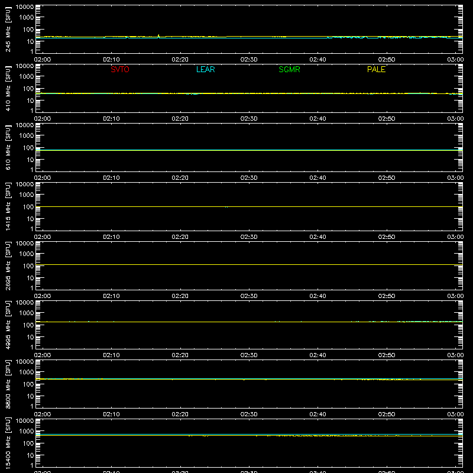Click the green SGMR legend label
Image resolution: width=473 pixels, height=473 pixels.
click(x=289, y=69)
